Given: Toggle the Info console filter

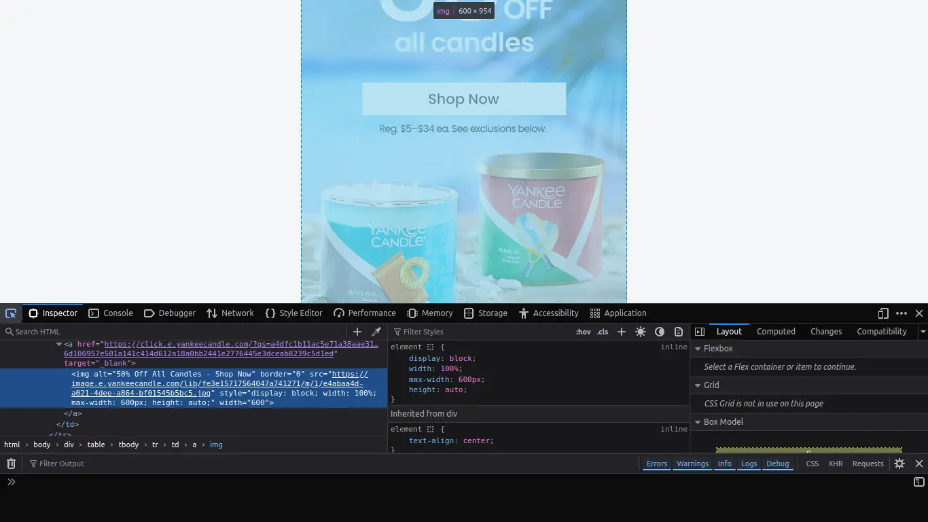Looking at the screenshot, I should click(x=725, y=464).
